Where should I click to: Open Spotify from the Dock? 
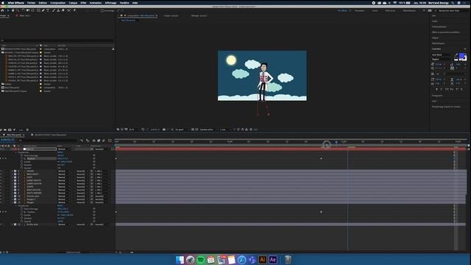[x=201, y=260]
